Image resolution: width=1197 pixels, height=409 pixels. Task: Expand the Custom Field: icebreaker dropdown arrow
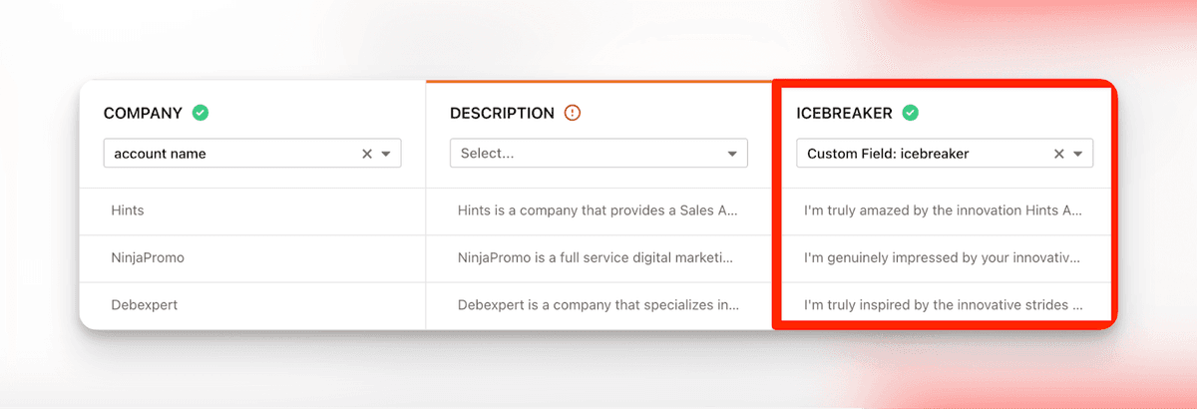1078,154
